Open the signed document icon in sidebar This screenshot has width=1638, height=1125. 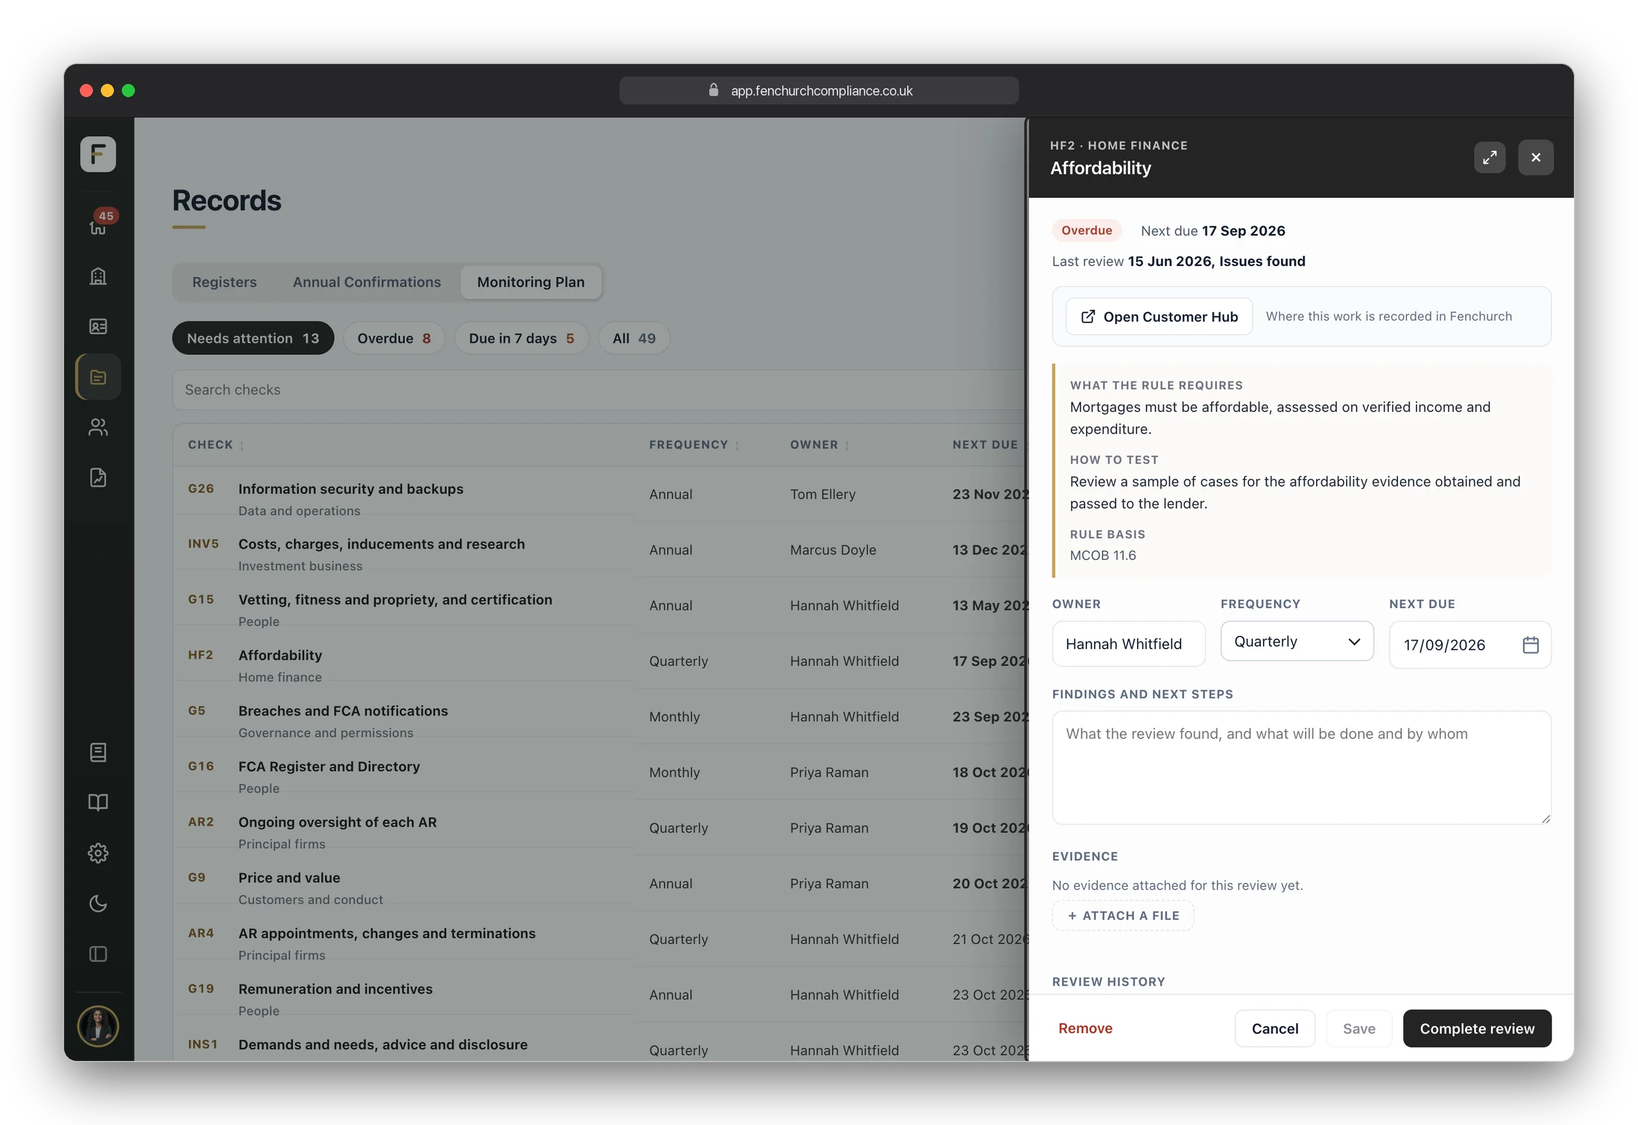point(98,478)
